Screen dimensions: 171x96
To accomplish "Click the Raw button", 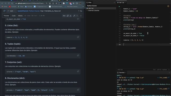I will [x=64, y=16].
